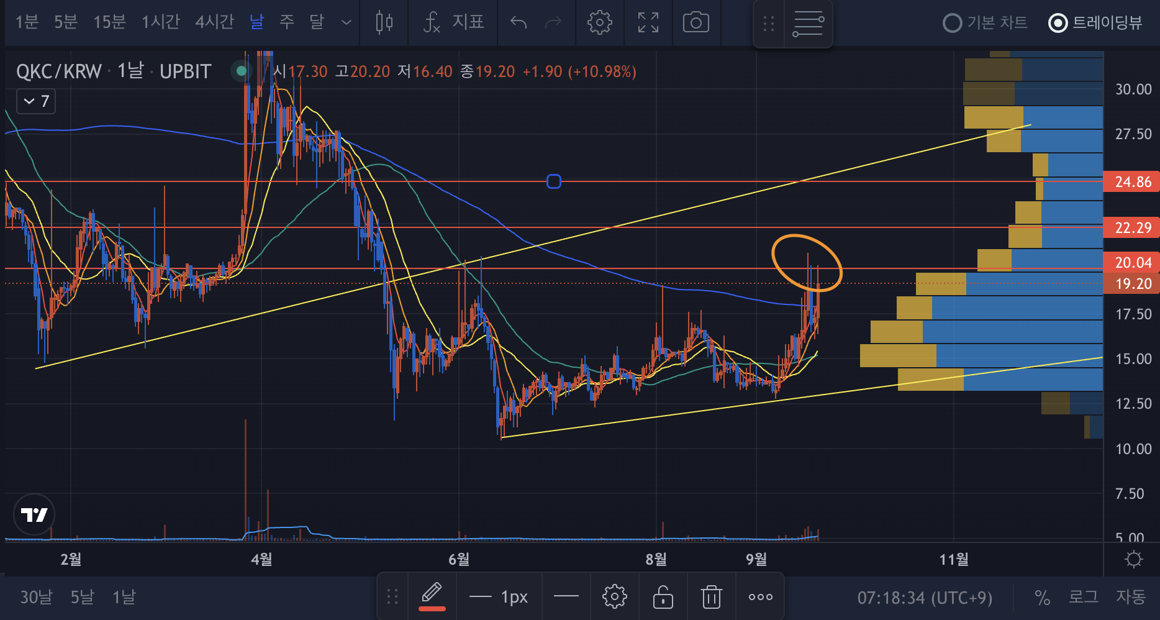
Task: Select the blue anchor point on the 24.86 line
Action: click(x=553, y=181)
